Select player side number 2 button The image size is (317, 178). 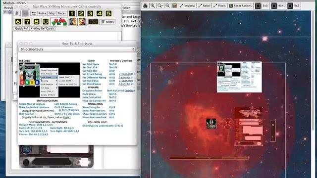pyautogui.click(x=81, y=13)
